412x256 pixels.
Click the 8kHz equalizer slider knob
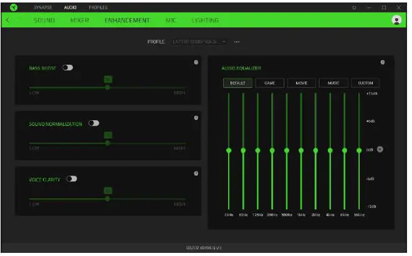345,151
